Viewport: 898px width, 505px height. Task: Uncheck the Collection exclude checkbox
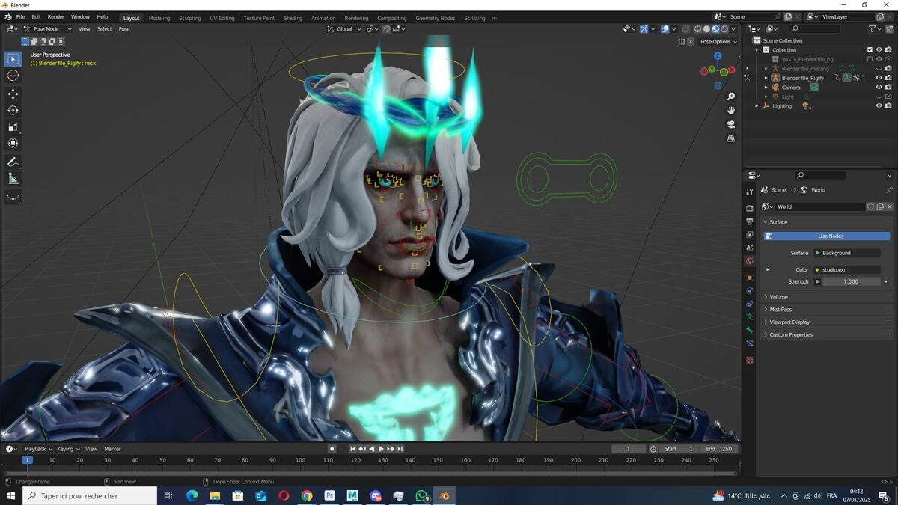coord(870,50)
